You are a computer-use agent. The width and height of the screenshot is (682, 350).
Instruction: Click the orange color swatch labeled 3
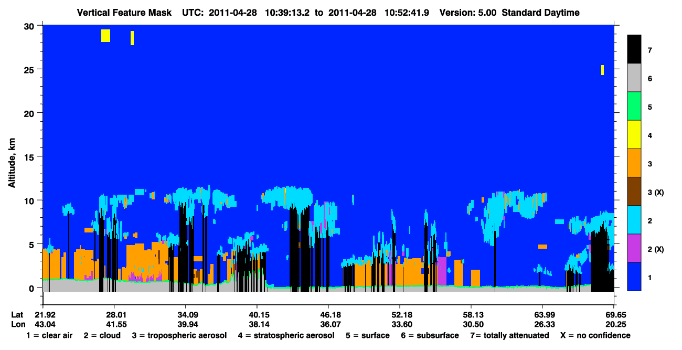pyautogui.click(x=634, y=163)
